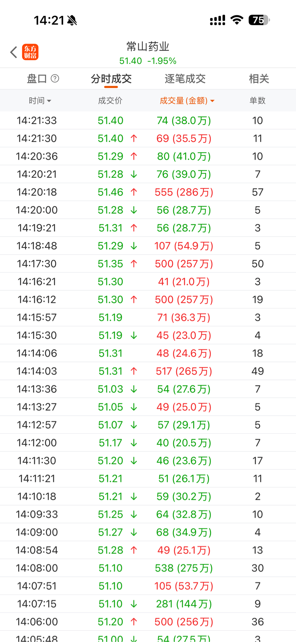Tap the green down arrow at 14:18:48
This screenshot has width=296, height=642.
click(134, 246)
